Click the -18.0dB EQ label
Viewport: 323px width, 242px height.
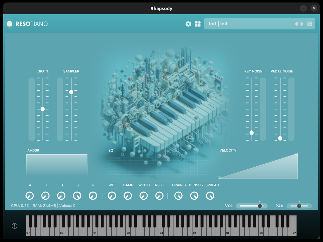click(x=116, y=174)
